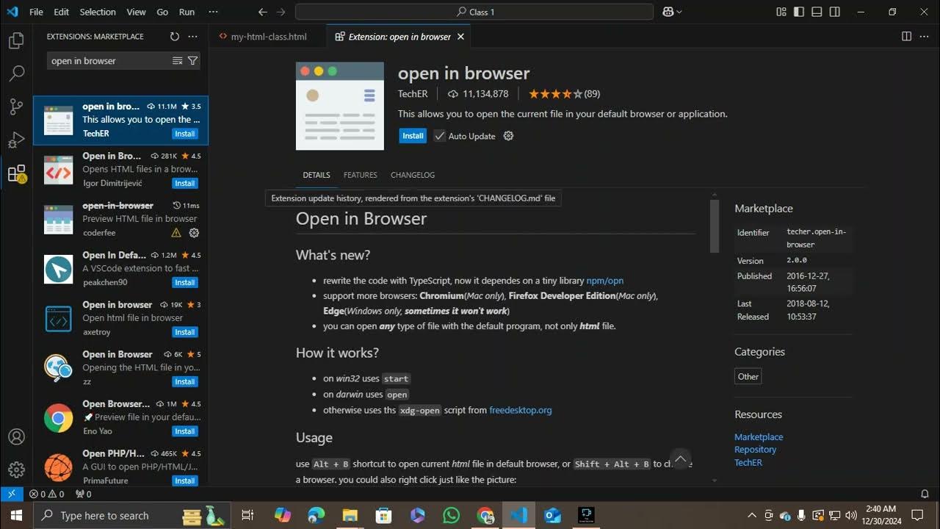Open the Search view in activity bar
Viewport: 940px width, 529px height.
(x=16, y=73)
